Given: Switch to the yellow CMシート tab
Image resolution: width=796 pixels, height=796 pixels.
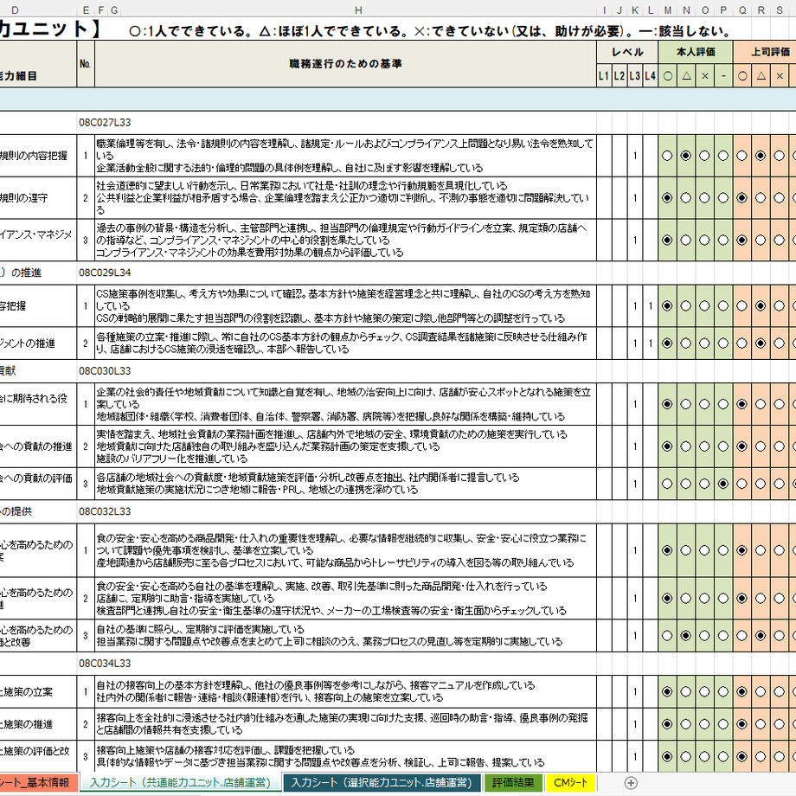Looking at the screenshot, I should point(570,783).
